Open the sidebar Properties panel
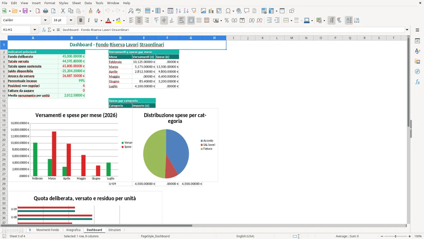This screenshot has width=424, height=239. tap(417, 41)
